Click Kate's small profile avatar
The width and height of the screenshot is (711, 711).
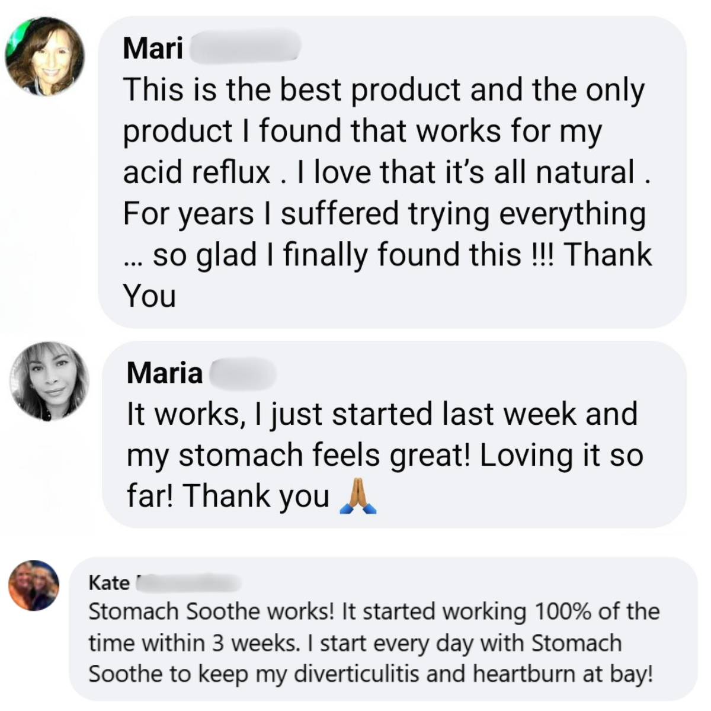pos(34,585)
